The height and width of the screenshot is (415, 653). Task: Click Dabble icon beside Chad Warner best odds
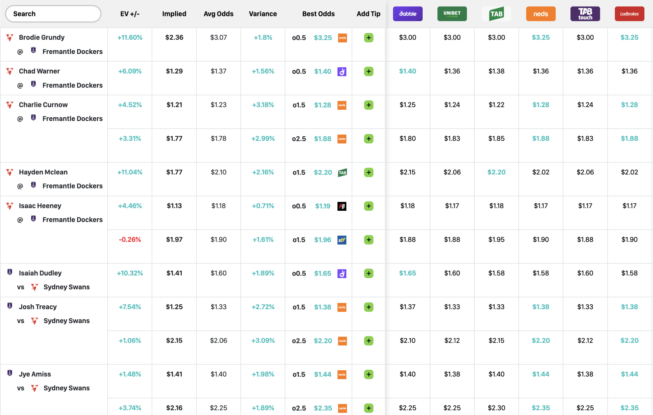(342, 71)
